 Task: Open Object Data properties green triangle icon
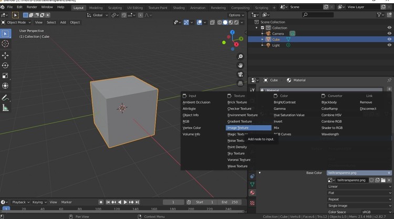(252, 184)
